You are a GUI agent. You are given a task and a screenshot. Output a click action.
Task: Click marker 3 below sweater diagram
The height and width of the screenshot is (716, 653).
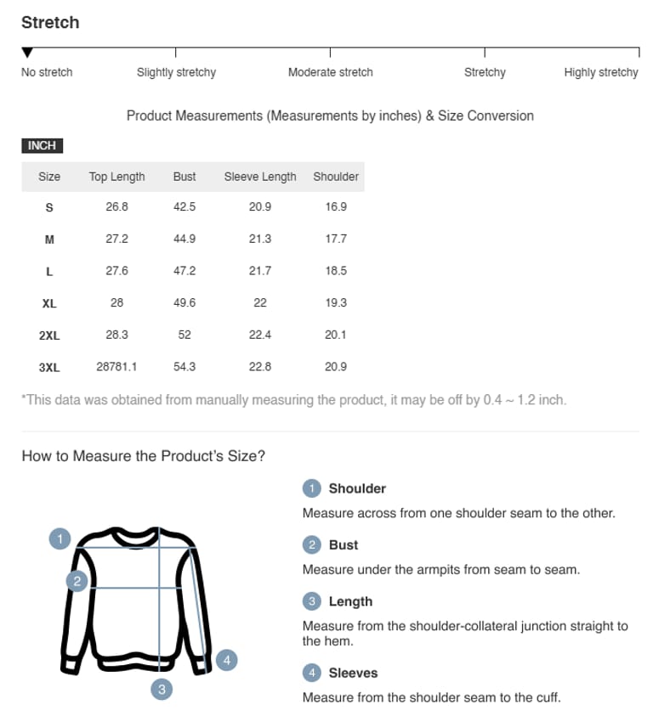162,689
